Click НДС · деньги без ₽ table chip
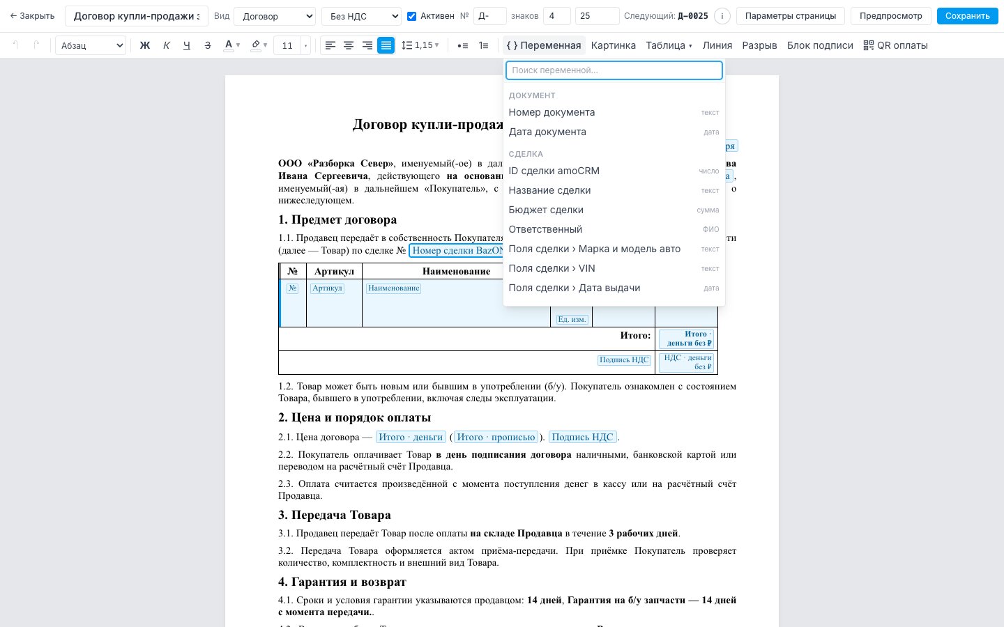This screenshot has height=627, width=1004. coord(687,362)
